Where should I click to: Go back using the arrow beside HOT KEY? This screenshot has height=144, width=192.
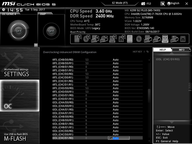point(147,52)
